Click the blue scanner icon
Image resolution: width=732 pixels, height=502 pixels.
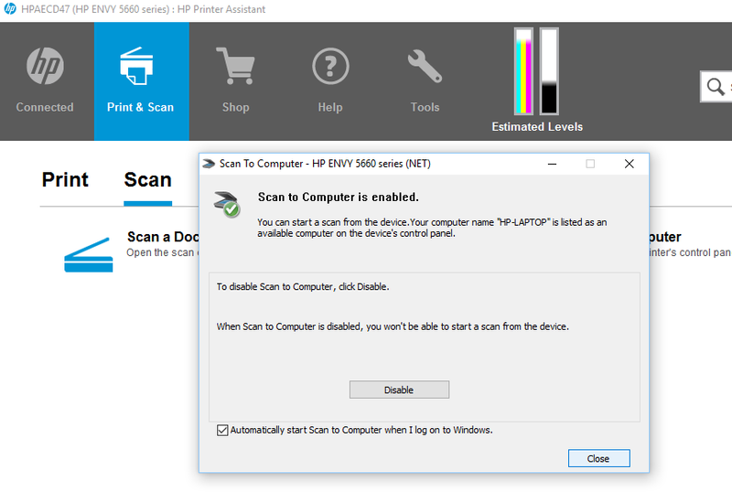[88, 255]
